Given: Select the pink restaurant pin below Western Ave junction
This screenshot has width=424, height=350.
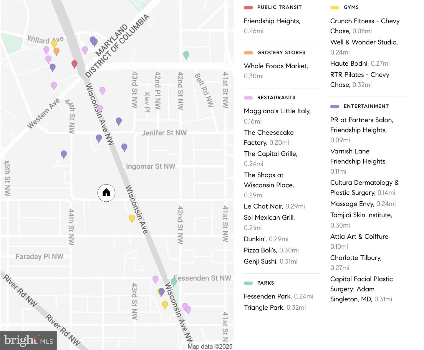Looking at the screenshot, I should pyautogui.click(x=54, y=86).
